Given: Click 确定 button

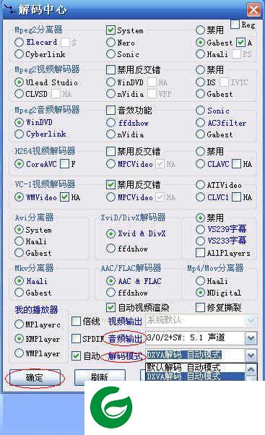Looking at the screenshot, I should point(35,377).
